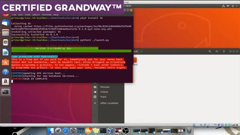The width and height of the screenshot is (240, 135).
Task: Open the orange app with red badge in Mac dock
Action: [88, 130]
